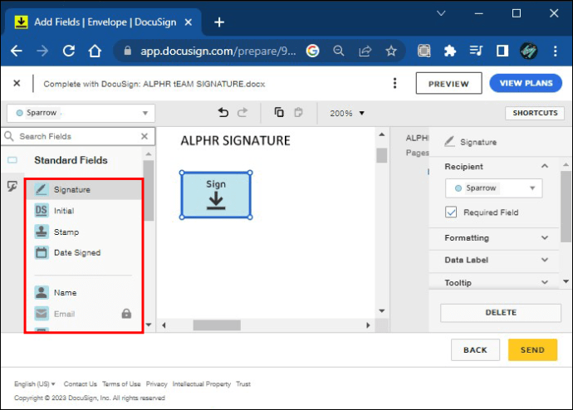Screen dimensions: 573x410
Task: Open the Terms of Use link
Action: pos(121,383)
